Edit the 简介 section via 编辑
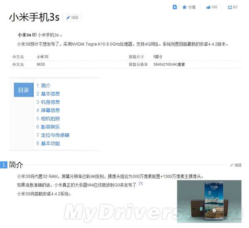 tap(236, 165)
